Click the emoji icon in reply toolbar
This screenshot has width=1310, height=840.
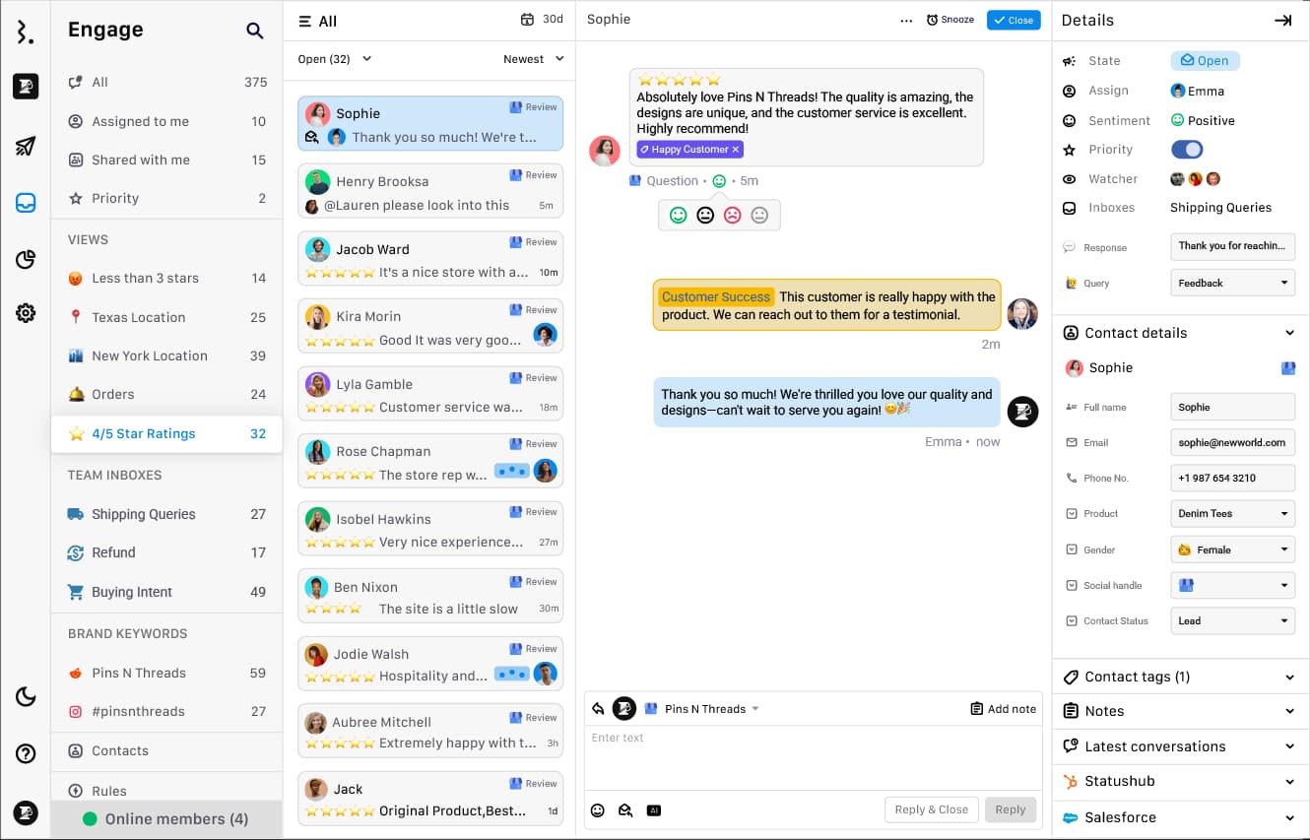[598, 810]
